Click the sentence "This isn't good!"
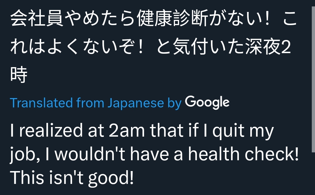This screenshot has height=195, width=315. (x=72, y=178)
